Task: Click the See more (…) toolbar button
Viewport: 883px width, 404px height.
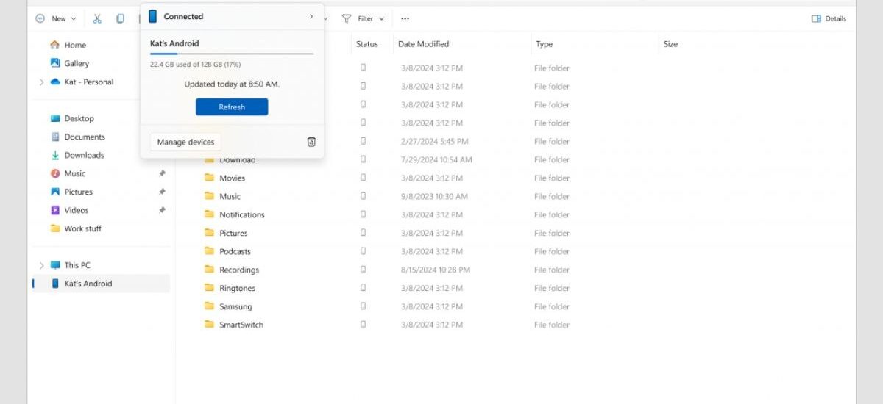Action: (405, 18)
